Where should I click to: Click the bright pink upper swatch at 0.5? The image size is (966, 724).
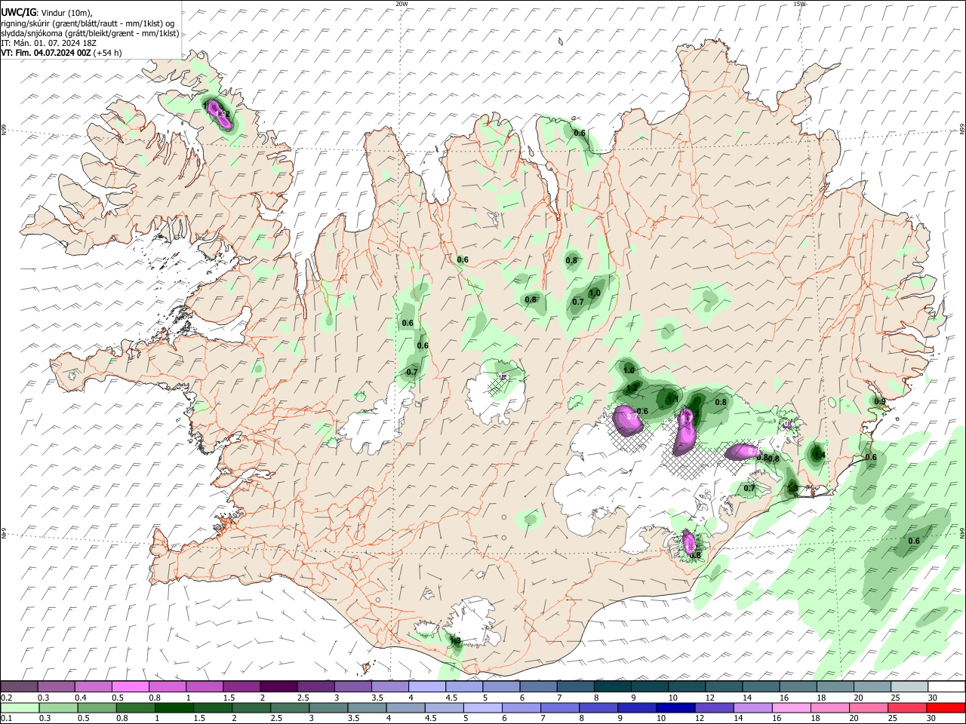tap(130, 686)
